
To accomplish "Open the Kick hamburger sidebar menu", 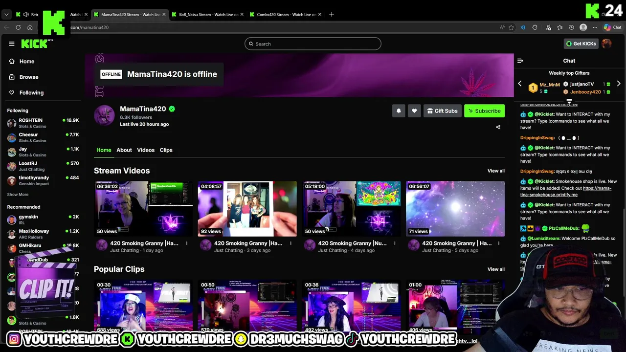I will point(12,44).
